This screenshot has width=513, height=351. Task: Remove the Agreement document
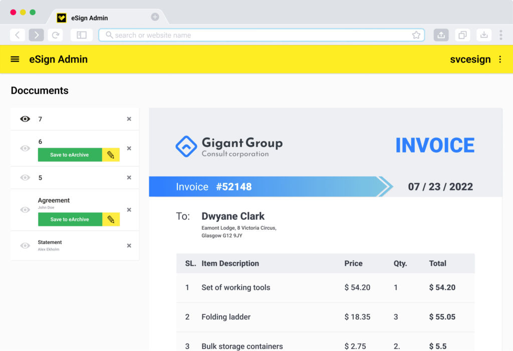coord(129,209)
